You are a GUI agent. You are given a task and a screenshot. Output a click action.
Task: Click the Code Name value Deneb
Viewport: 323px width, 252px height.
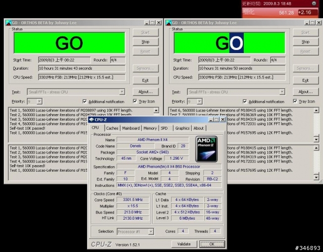(x=136, y=146)
